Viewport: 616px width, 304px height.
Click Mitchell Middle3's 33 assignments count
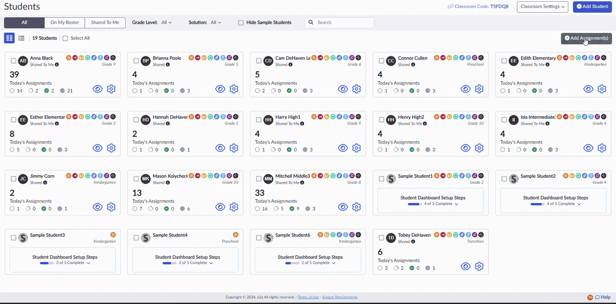(x=260, y=193)
